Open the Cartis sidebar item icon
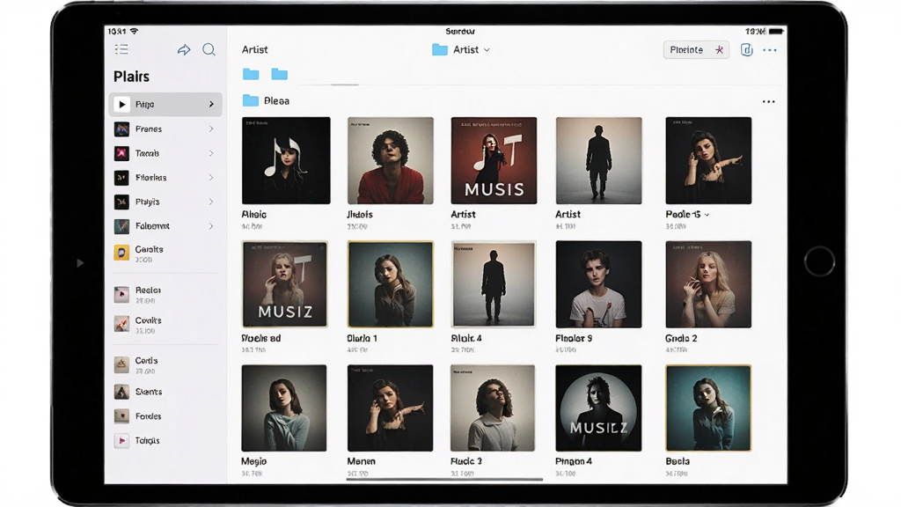 point(121,364)
